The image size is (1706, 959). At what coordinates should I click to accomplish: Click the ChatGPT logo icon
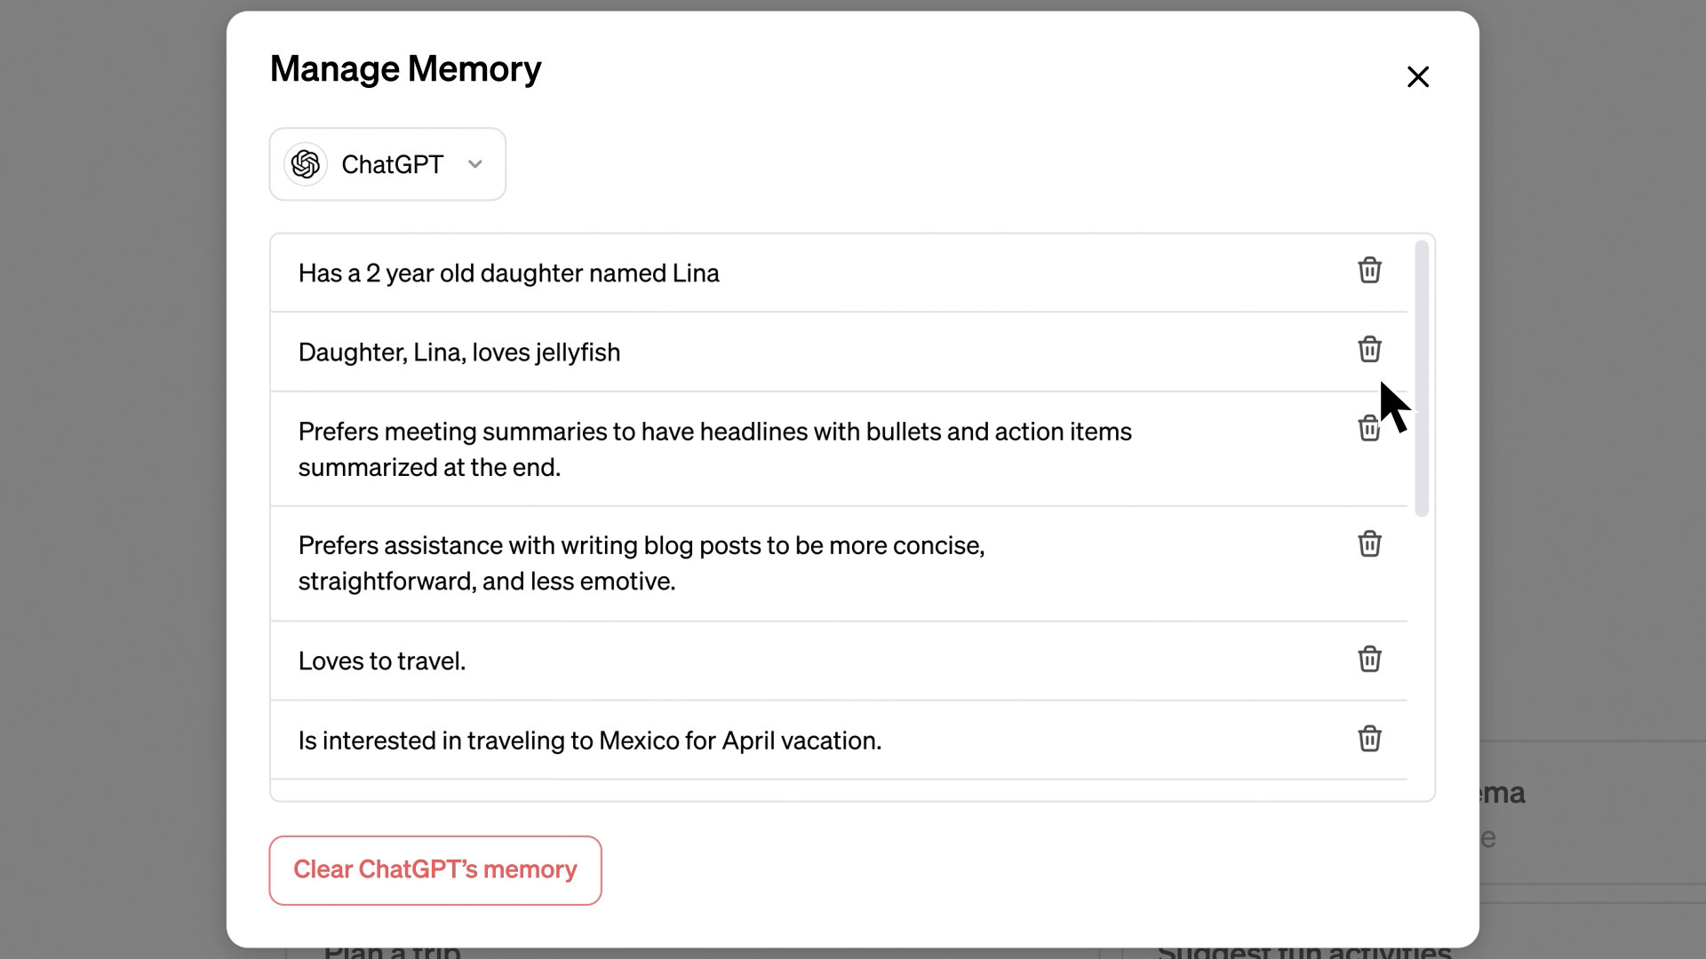pos(306,164)
